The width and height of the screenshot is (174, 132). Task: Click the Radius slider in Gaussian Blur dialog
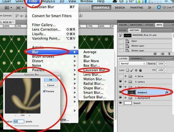(23, 126)
